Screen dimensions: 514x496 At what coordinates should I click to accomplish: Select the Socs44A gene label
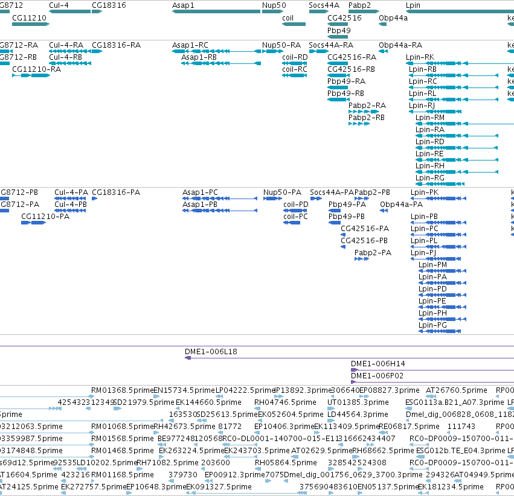[x=324, y=5]
